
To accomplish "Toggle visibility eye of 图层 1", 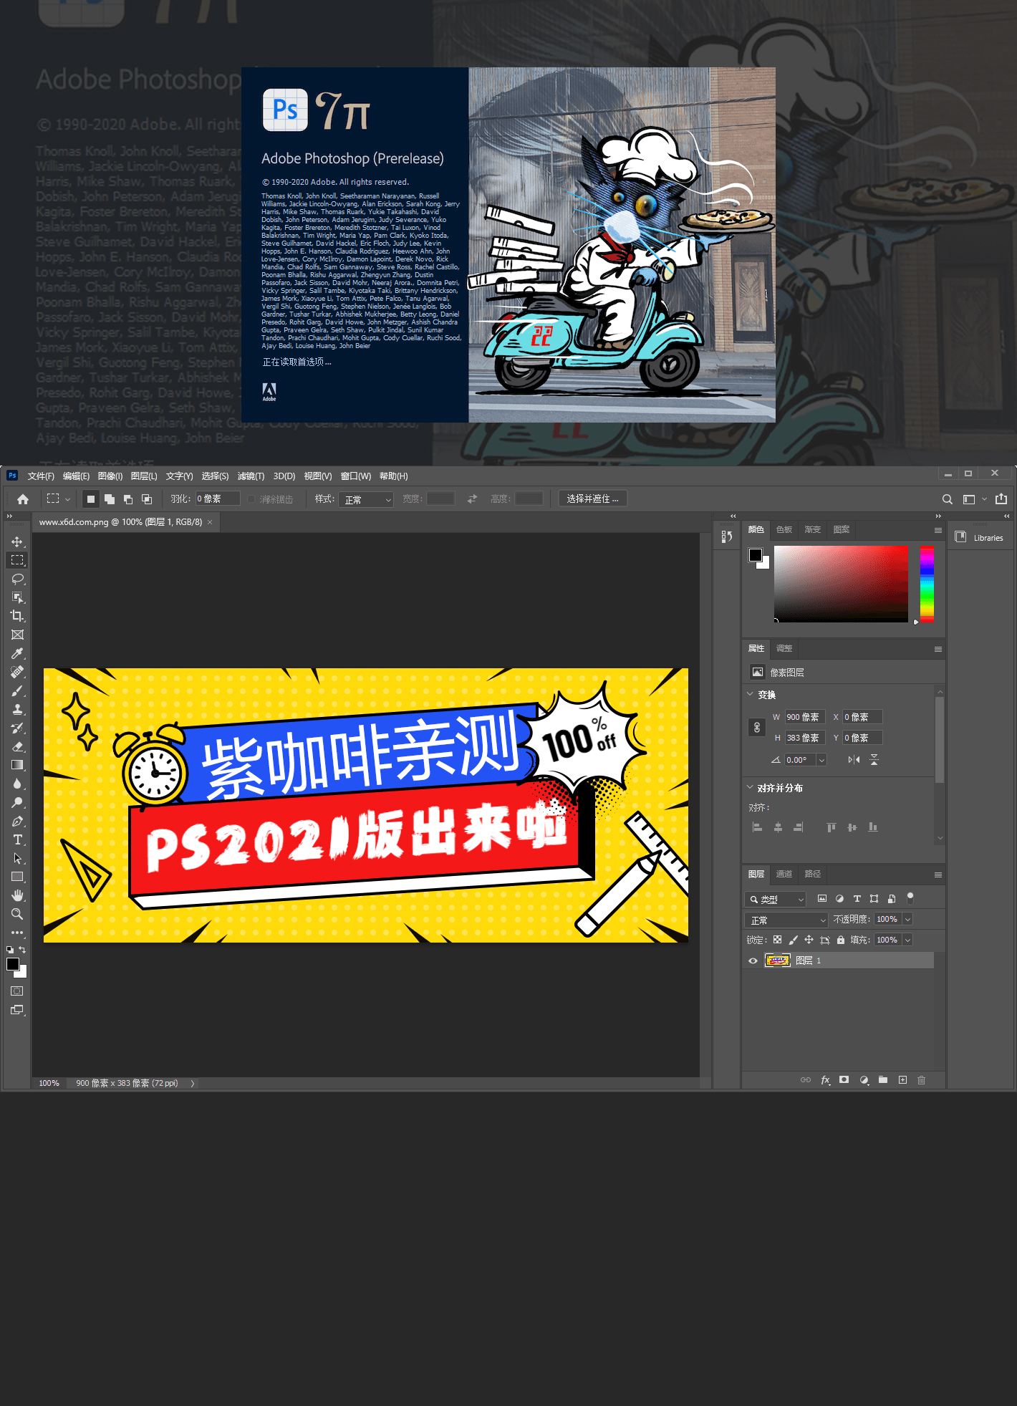I will (x=753, y=960).
